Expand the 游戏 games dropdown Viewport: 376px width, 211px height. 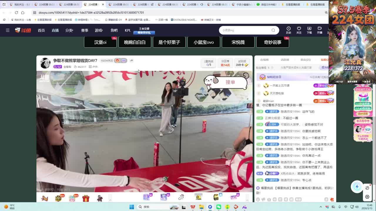[99, 30]
